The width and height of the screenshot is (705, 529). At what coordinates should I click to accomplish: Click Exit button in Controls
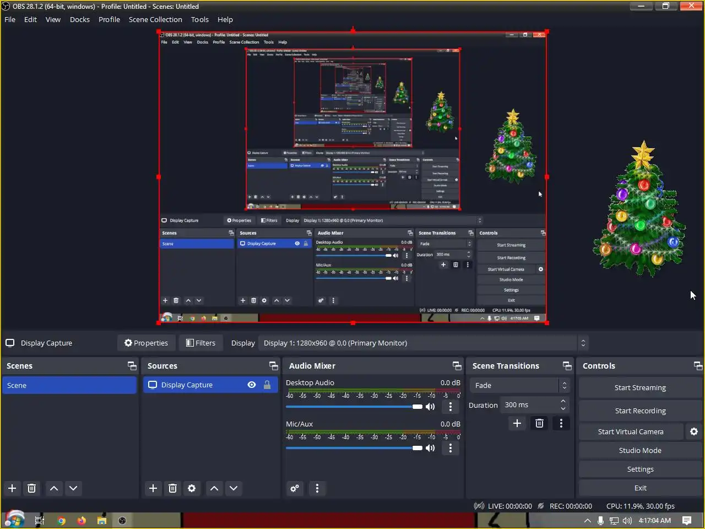640,488
